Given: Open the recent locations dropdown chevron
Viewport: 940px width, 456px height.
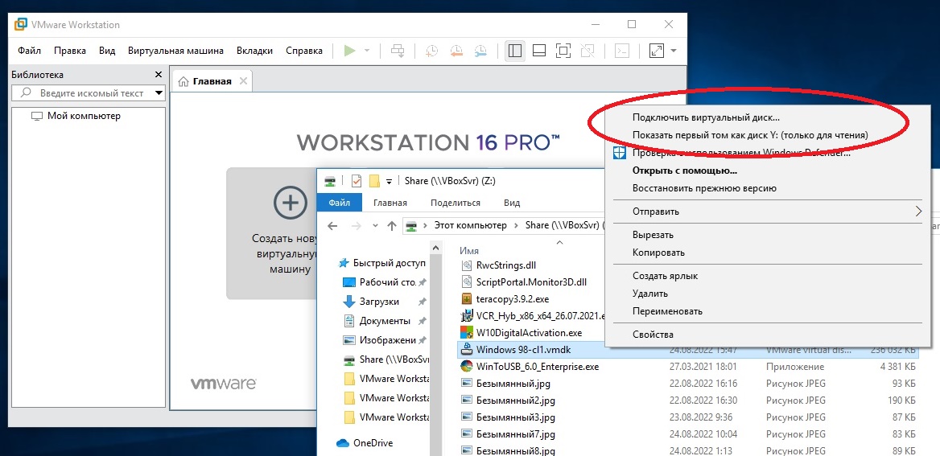Looking at the screenshot, I should [x=375, y=226].
